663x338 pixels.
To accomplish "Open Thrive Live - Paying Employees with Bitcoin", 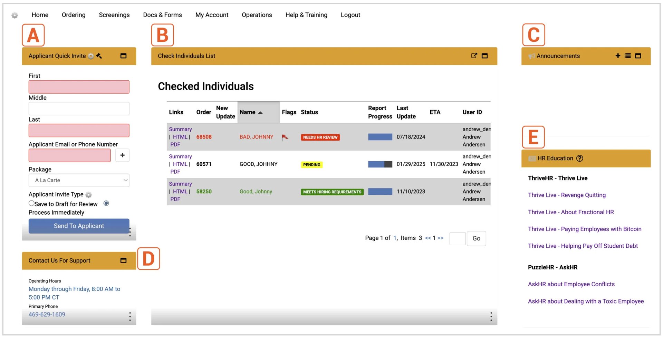I will click(x=585, y=229).
